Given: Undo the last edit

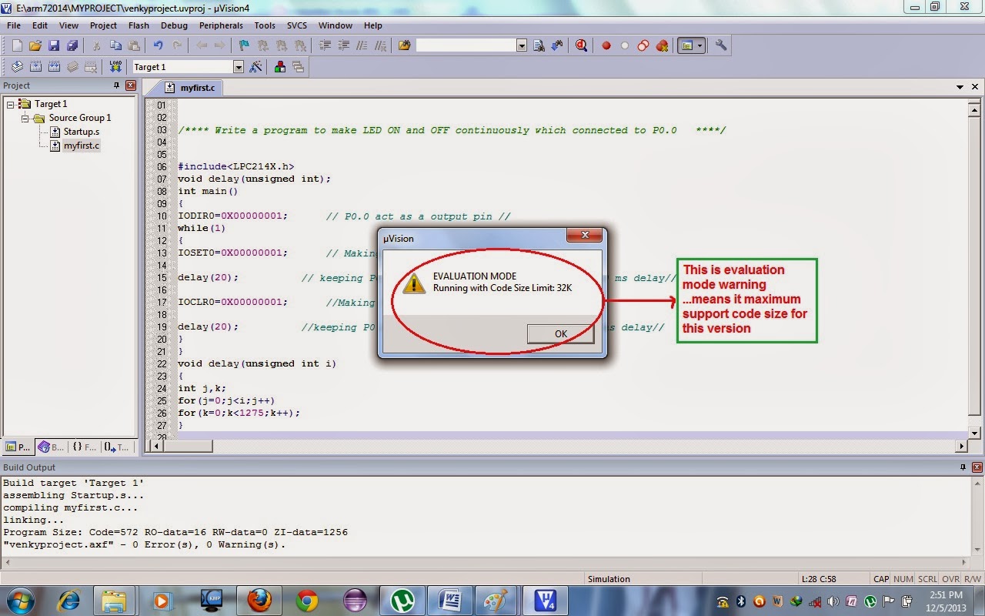Looking at the screenshot, I should pos(159,45).
